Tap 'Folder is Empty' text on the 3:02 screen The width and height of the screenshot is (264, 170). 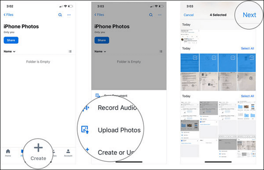tap(38, 62)
